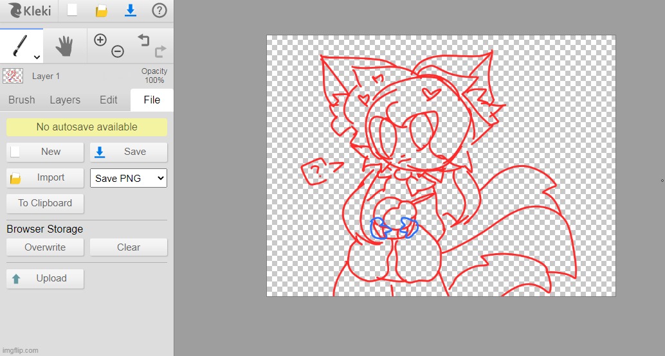Click the Import button
Viewport: 665px width, 356px height.
(45, 177)
